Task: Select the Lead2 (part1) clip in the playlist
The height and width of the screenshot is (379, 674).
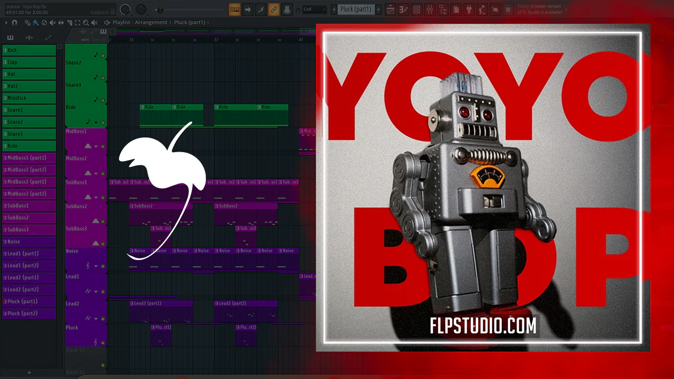Action: [x=161, y=311]
